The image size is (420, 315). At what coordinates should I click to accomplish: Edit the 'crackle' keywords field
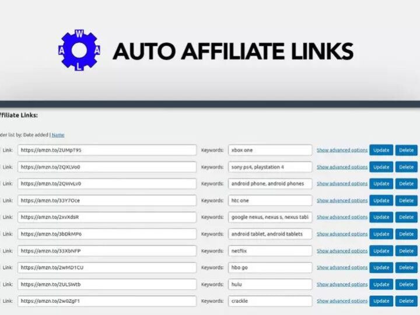coord(270,301)
